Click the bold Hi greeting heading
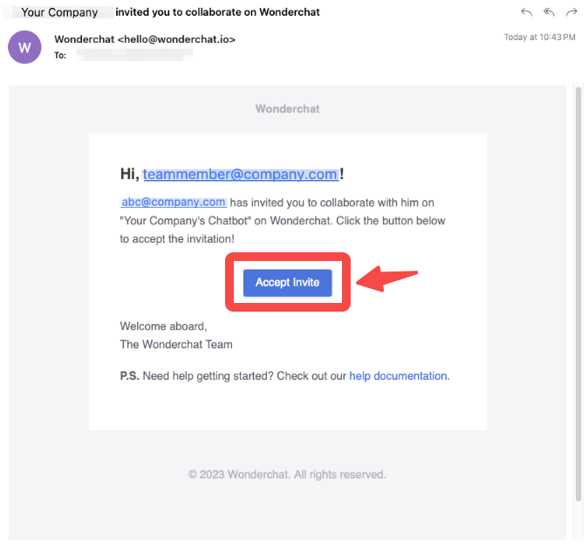 [x=130, y=175]
